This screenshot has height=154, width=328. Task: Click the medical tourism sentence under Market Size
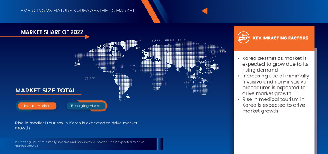(76, 126)
